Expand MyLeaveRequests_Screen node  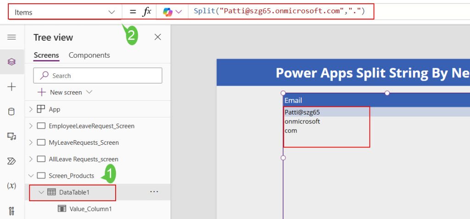[x=31, y=142]
